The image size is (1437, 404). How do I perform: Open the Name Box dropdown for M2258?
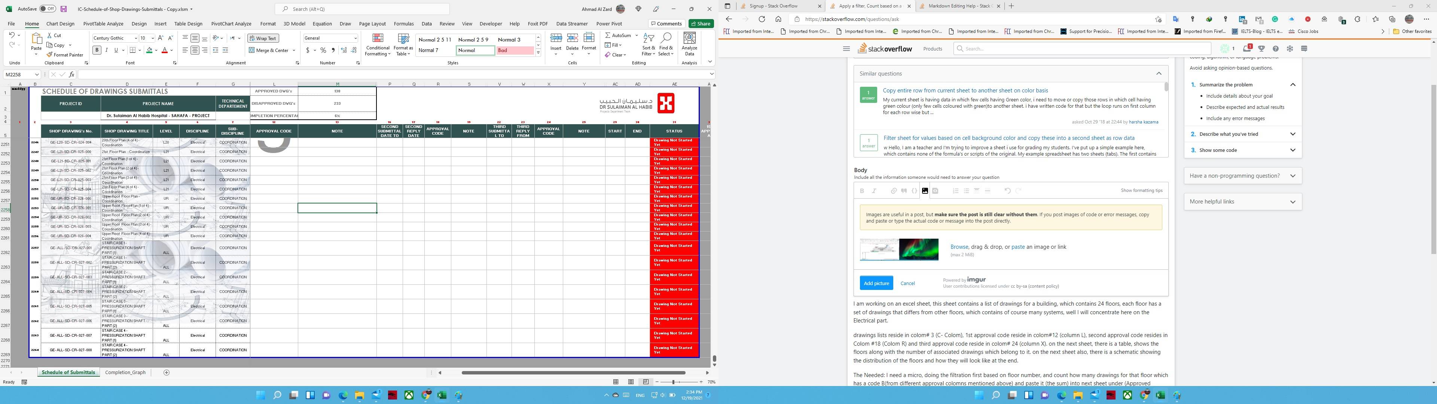pos(37,74)
